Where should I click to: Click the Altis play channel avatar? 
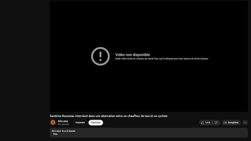pyautogui.click(x=53, y=123)
